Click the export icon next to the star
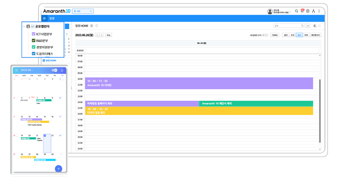338x177 pixels. point(315,26)
